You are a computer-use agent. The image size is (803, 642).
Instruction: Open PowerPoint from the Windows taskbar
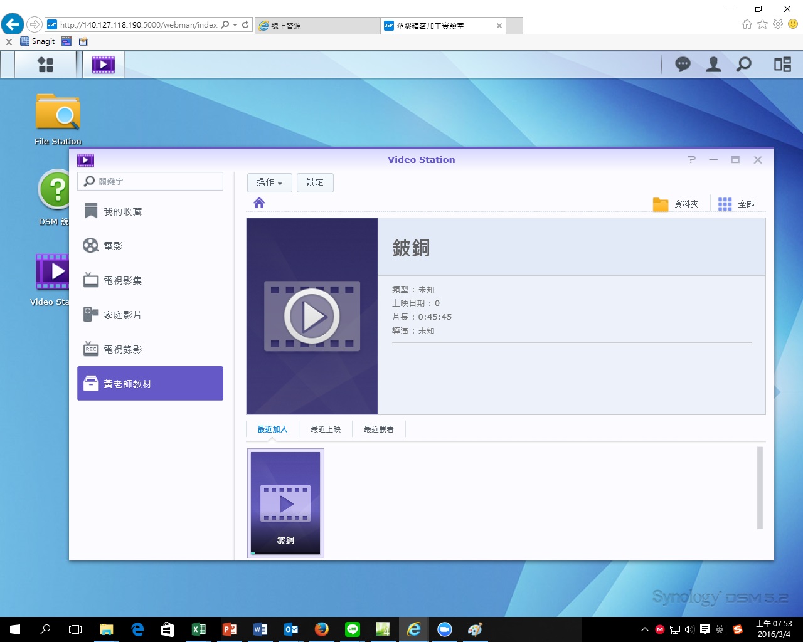tap(230, 629)
